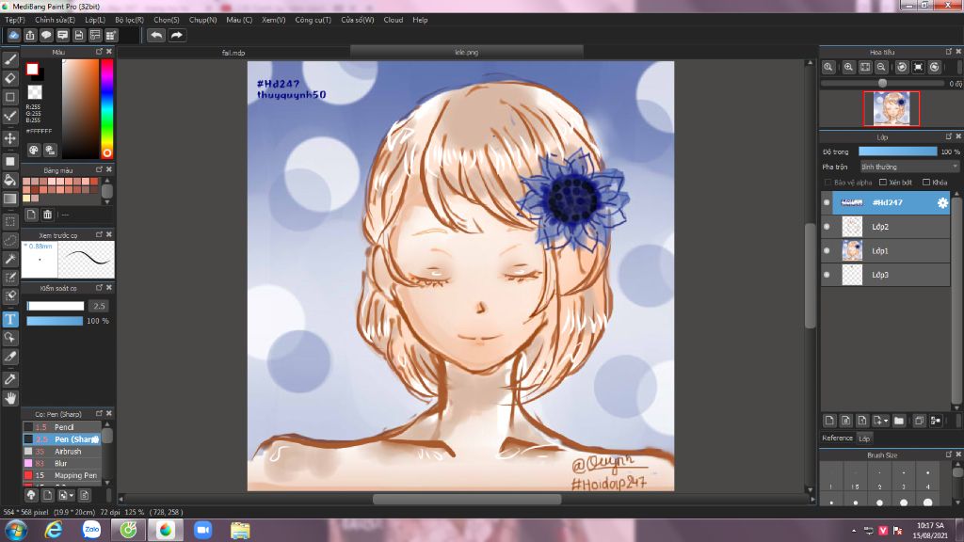Toggle visibility of Lớp2 layer
Viewport: 964px width, 542px height.
827,227
